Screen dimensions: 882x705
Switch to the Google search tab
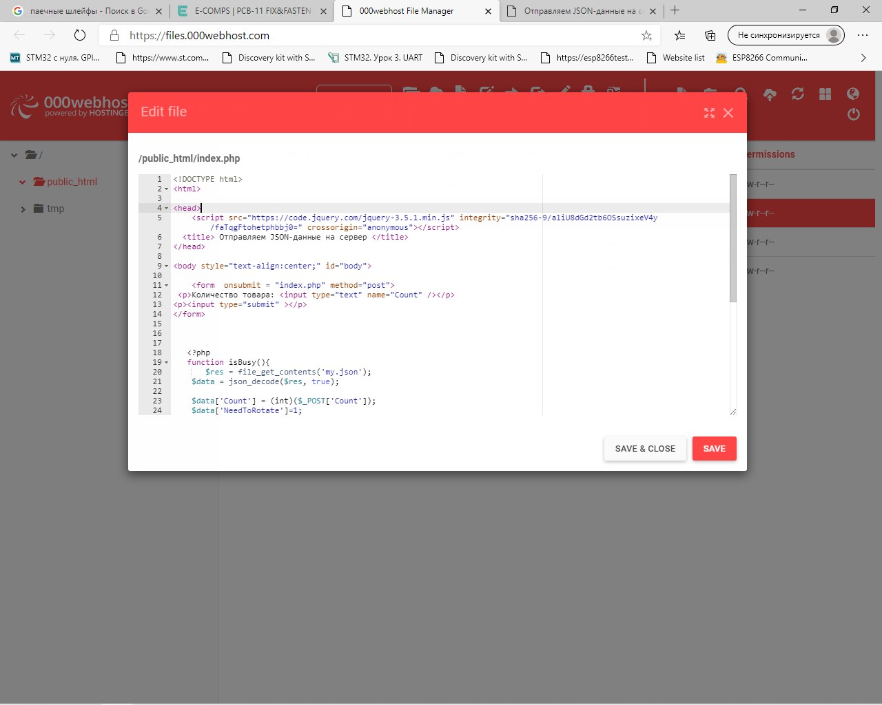click(x=86, y=11)
